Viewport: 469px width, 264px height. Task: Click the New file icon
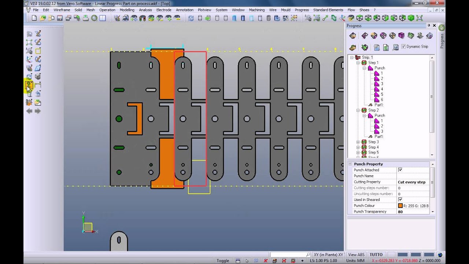pyautogui.click(x=34, y=18)
